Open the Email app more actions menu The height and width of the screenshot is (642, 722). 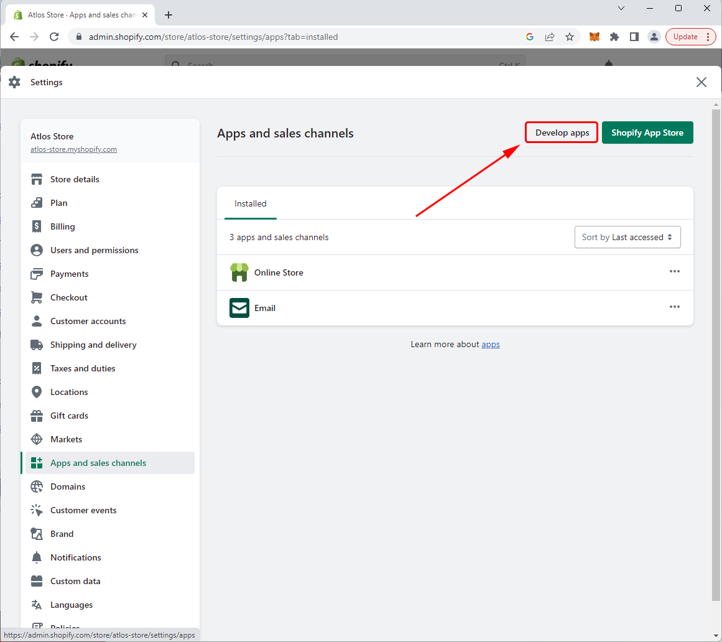(x=674, y=307)
